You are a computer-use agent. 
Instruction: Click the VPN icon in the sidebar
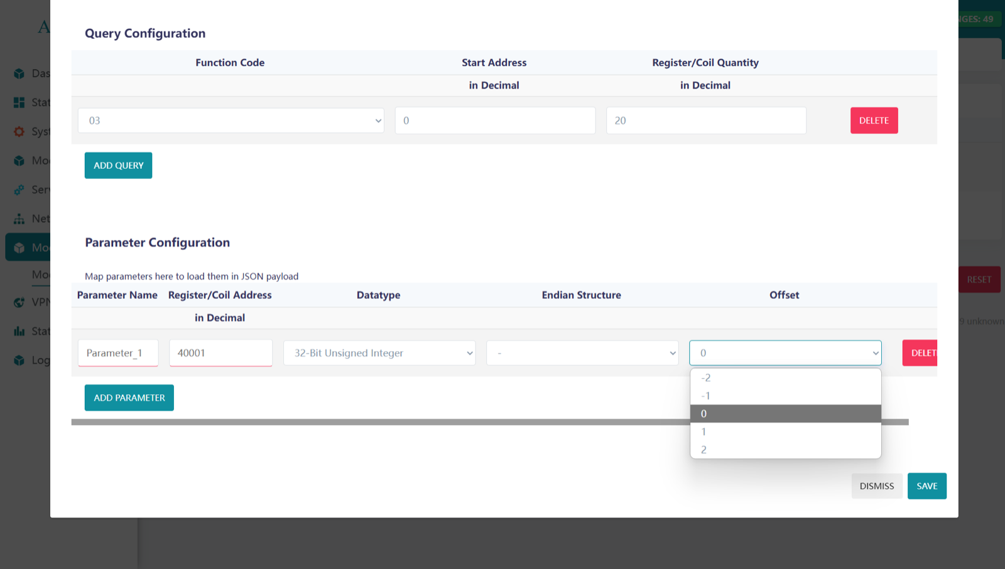(19, 302)
